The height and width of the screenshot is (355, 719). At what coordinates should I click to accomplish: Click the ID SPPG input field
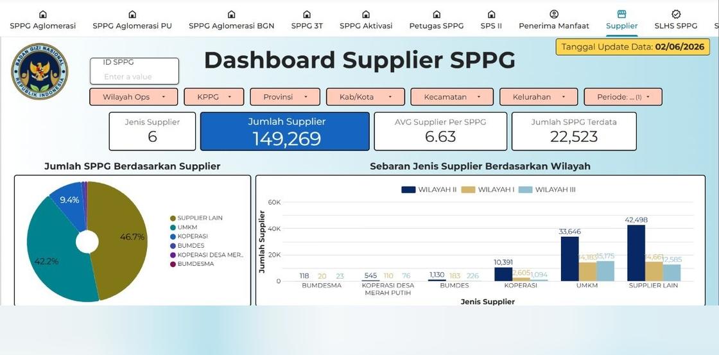coord(134,71)
